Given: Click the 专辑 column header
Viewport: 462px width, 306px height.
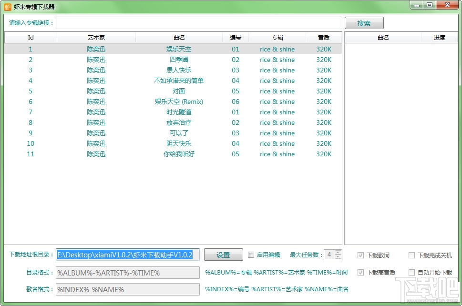Looking at the screenshot, I should 277,37.
